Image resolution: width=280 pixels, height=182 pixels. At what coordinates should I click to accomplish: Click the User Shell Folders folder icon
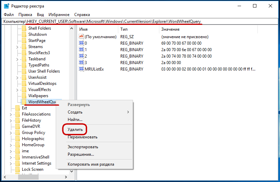(24, 71)
